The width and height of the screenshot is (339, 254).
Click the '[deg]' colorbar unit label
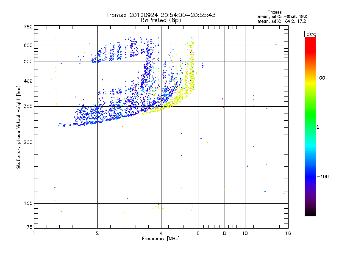tap(311, 34)
